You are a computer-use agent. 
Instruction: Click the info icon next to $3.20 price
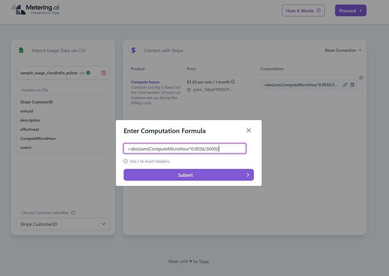[232, 81]
